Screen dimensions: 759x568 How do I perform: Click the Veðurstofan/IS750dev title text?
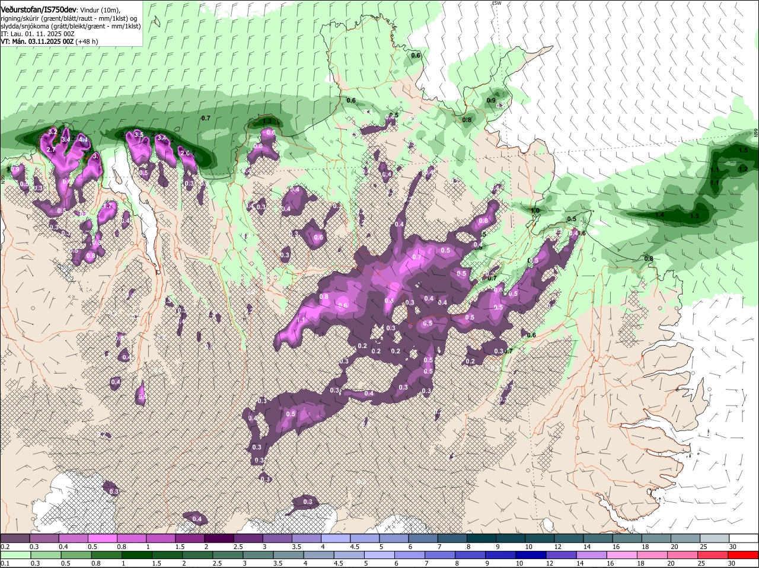click(38, 9)
